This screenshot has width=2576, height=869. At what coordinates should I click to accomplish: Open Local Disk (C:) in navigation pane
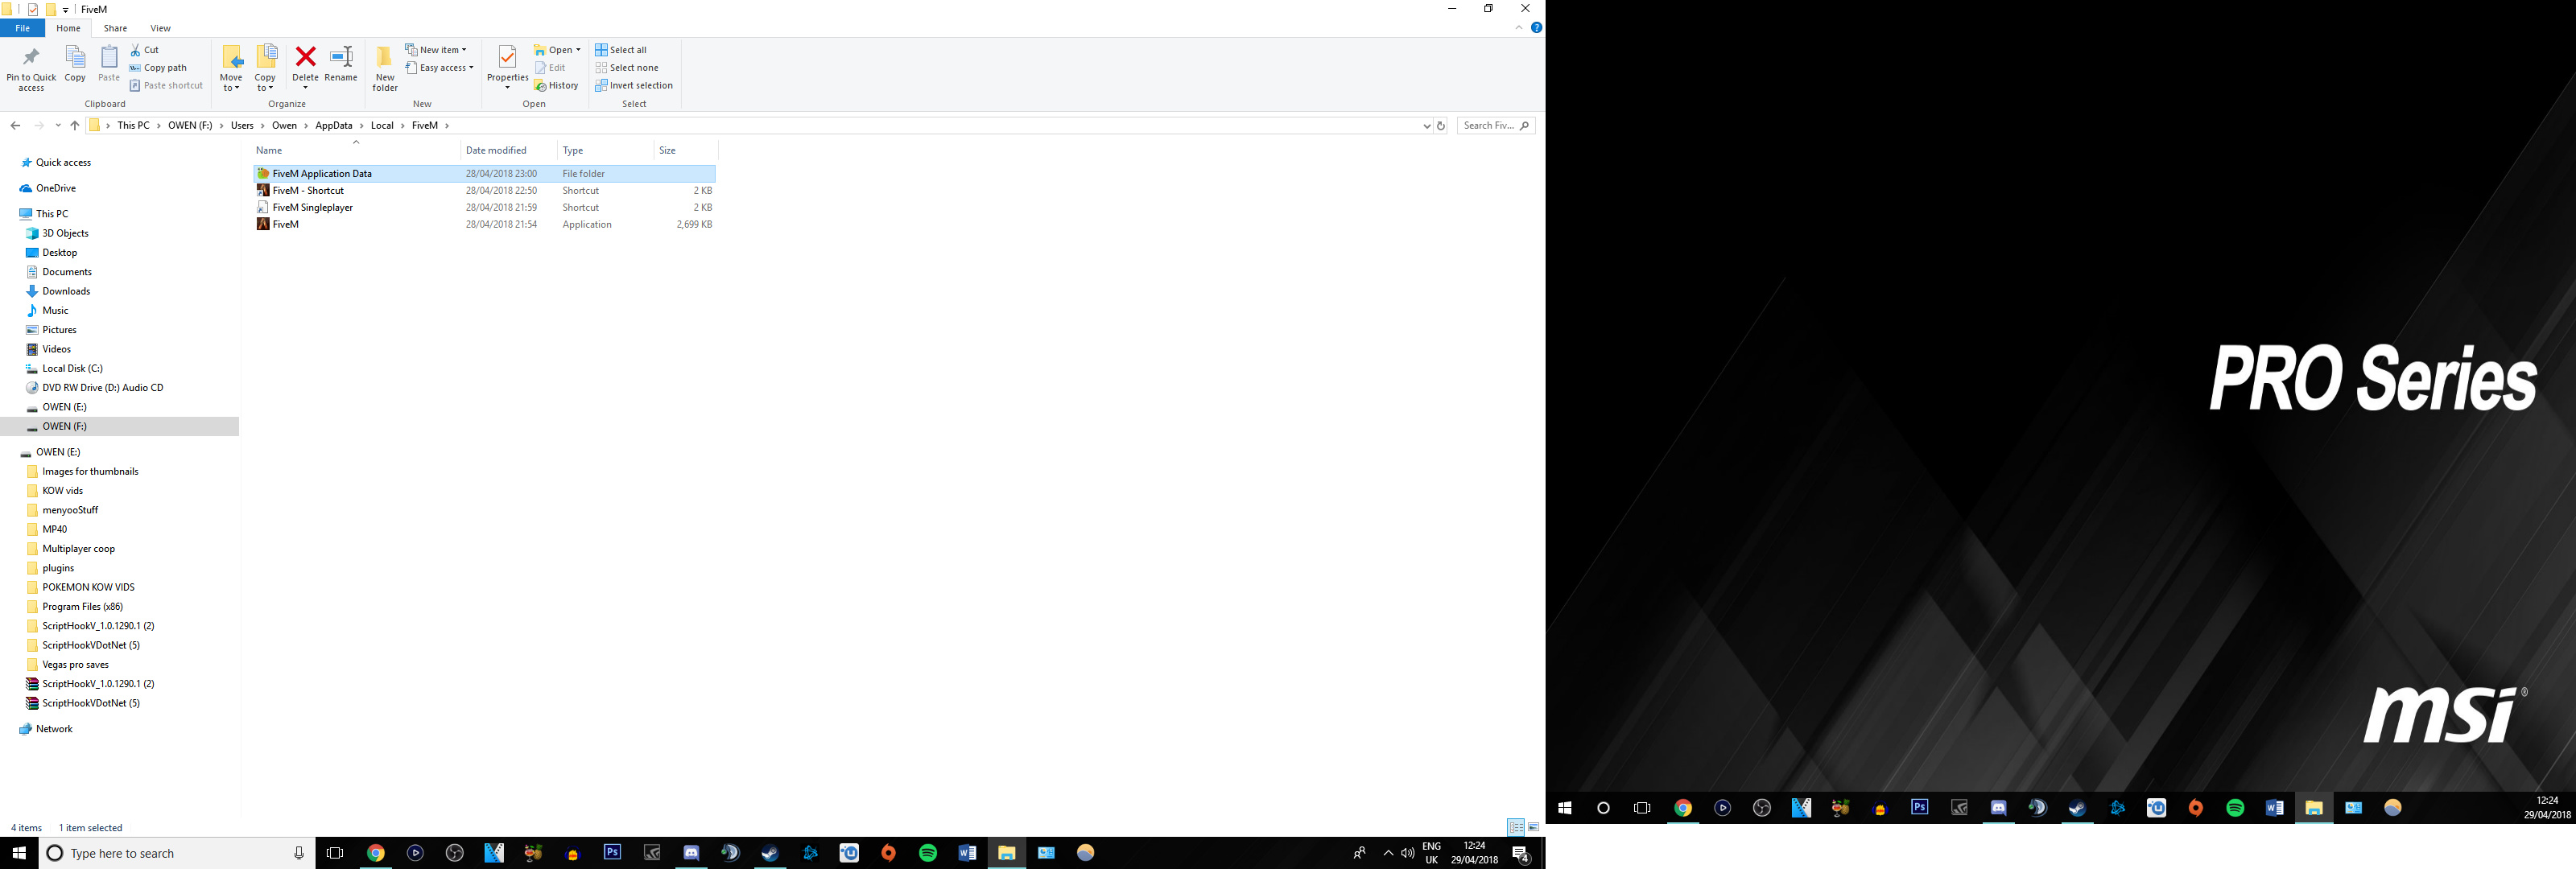tap(72, 369)
